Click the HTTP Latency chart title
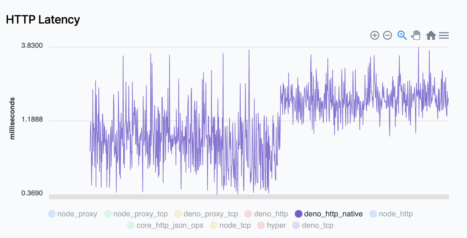Image resolution: width=467 pixels, height=238 pixels. (x=43, y=19)
